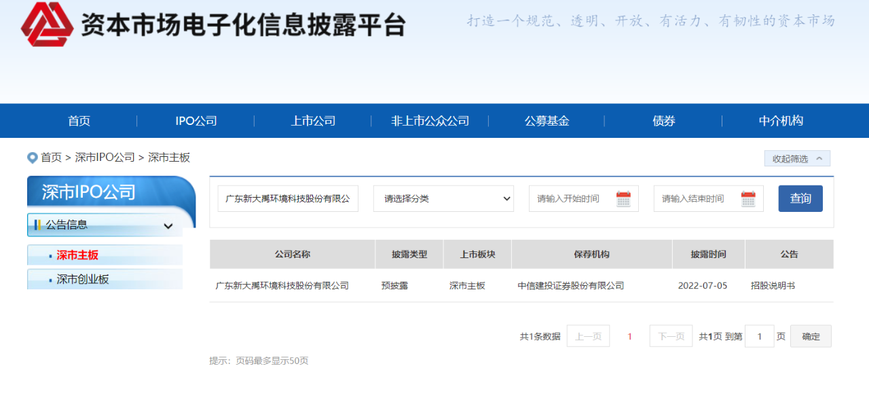
Task: Open the IPO公司 navigation tab
Action: 196,121
